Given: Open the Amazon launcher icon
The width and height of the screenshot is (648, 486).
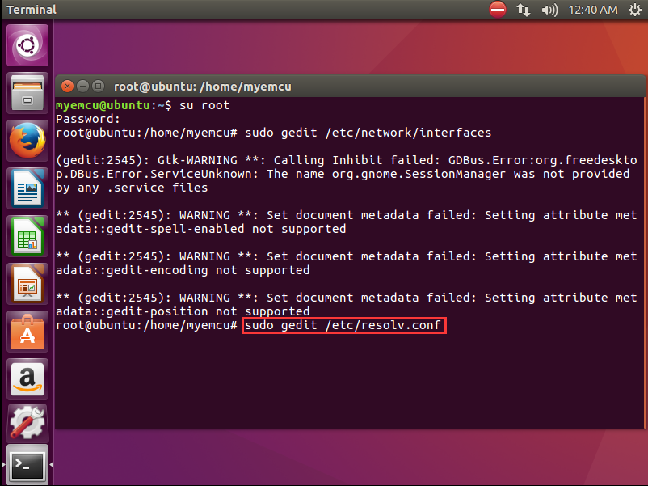Looking at the screenshot, I should tap(27, 379).
